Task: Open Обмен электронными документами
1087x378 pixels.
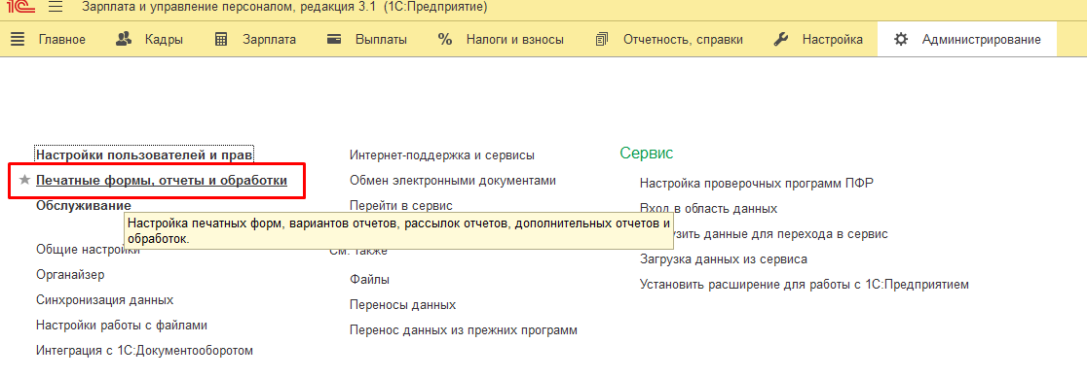Action: click(x=453, y=181)
